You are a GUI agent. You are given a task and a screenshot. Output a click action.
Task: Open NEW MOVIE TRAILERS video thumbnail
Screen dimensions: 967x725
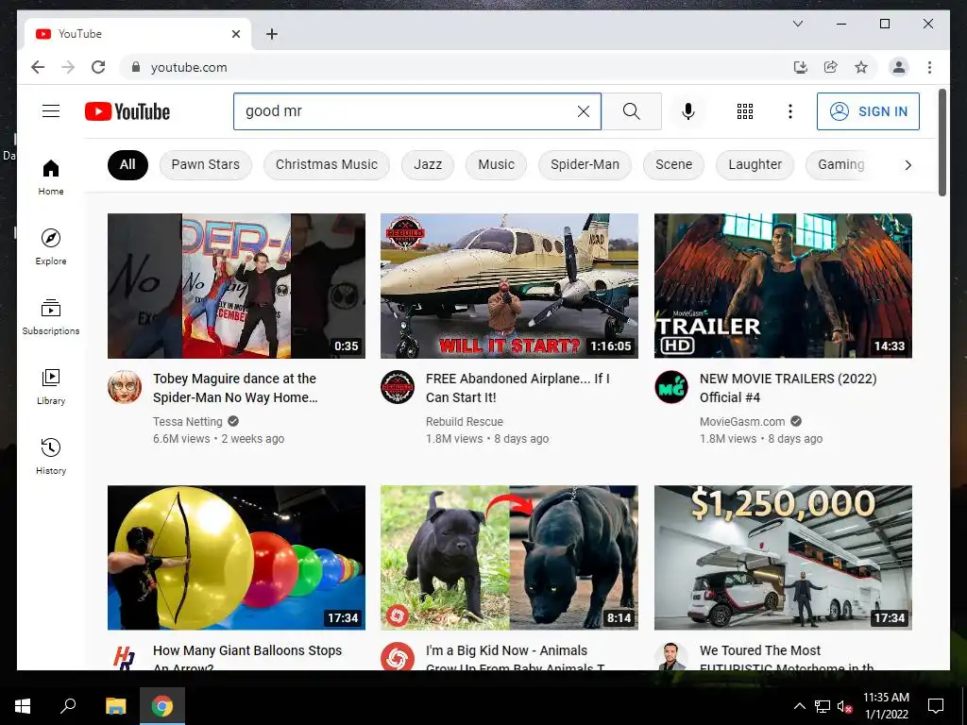783,285
